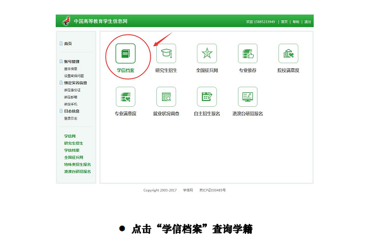Viewport: 367px width, 239px height.
Task: Open 登录日志 sidebar item
Action: click(71, 118)
